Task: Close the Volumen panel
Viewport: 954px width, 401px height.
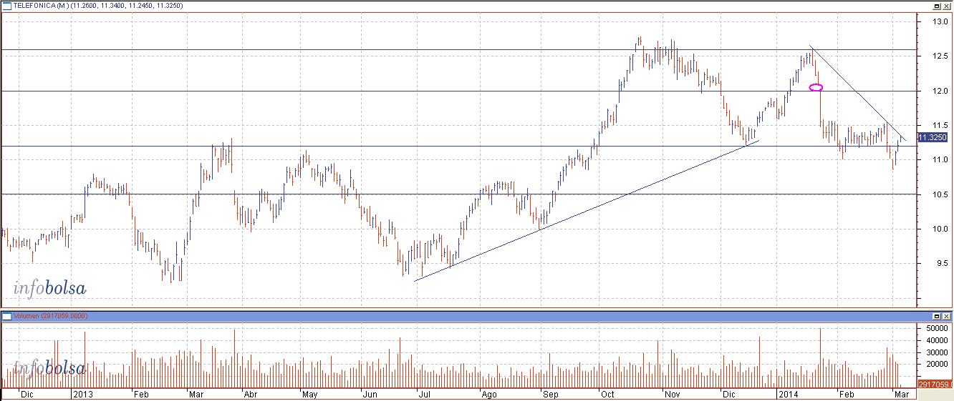Action: 947,315
